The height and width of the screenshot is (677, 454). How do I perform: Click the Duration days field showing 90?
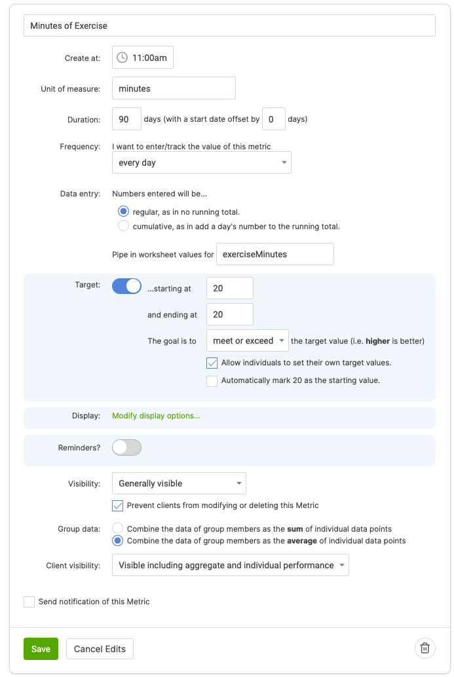click(127, 119)
